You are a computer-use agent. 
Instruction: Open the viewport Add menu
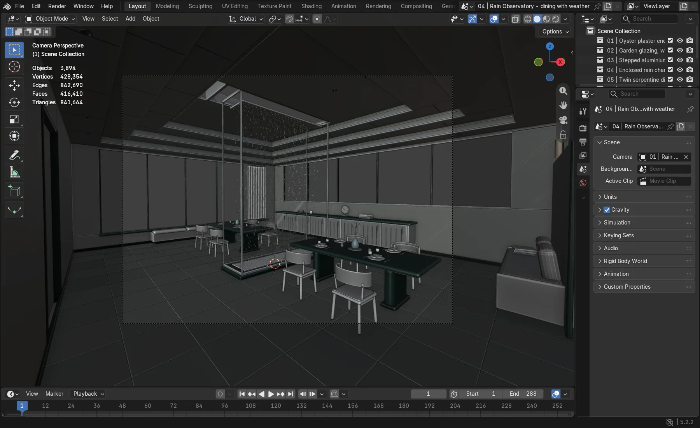click(130, 19)
